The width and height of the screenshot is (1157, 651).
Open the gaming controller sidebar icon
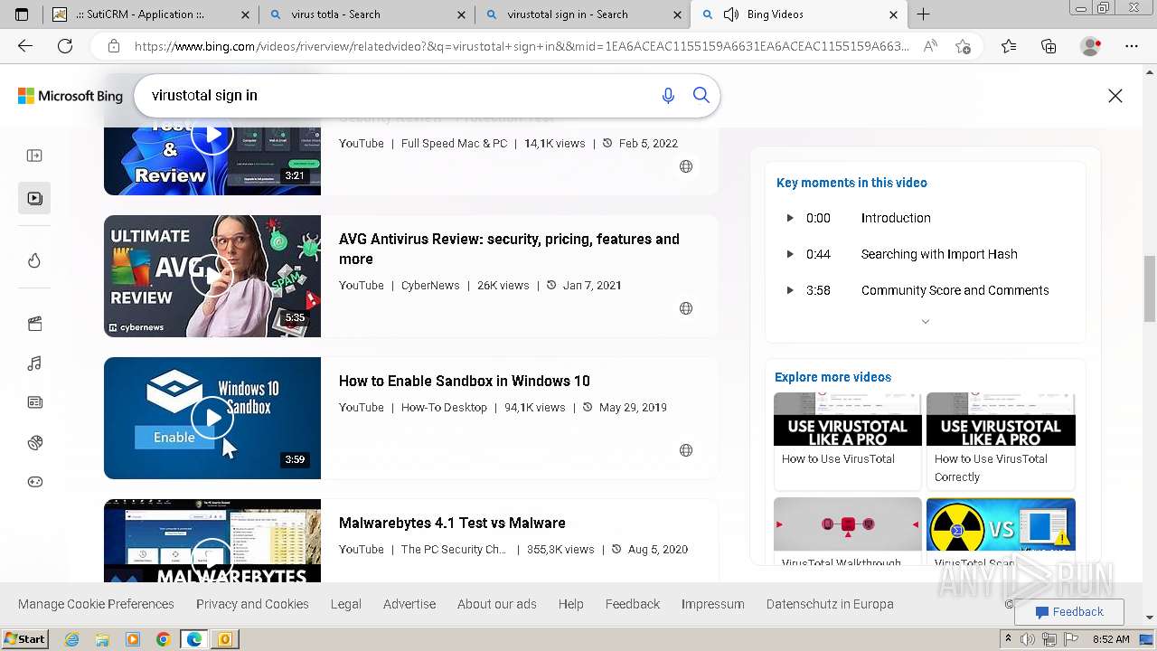[x=34, y=482]
